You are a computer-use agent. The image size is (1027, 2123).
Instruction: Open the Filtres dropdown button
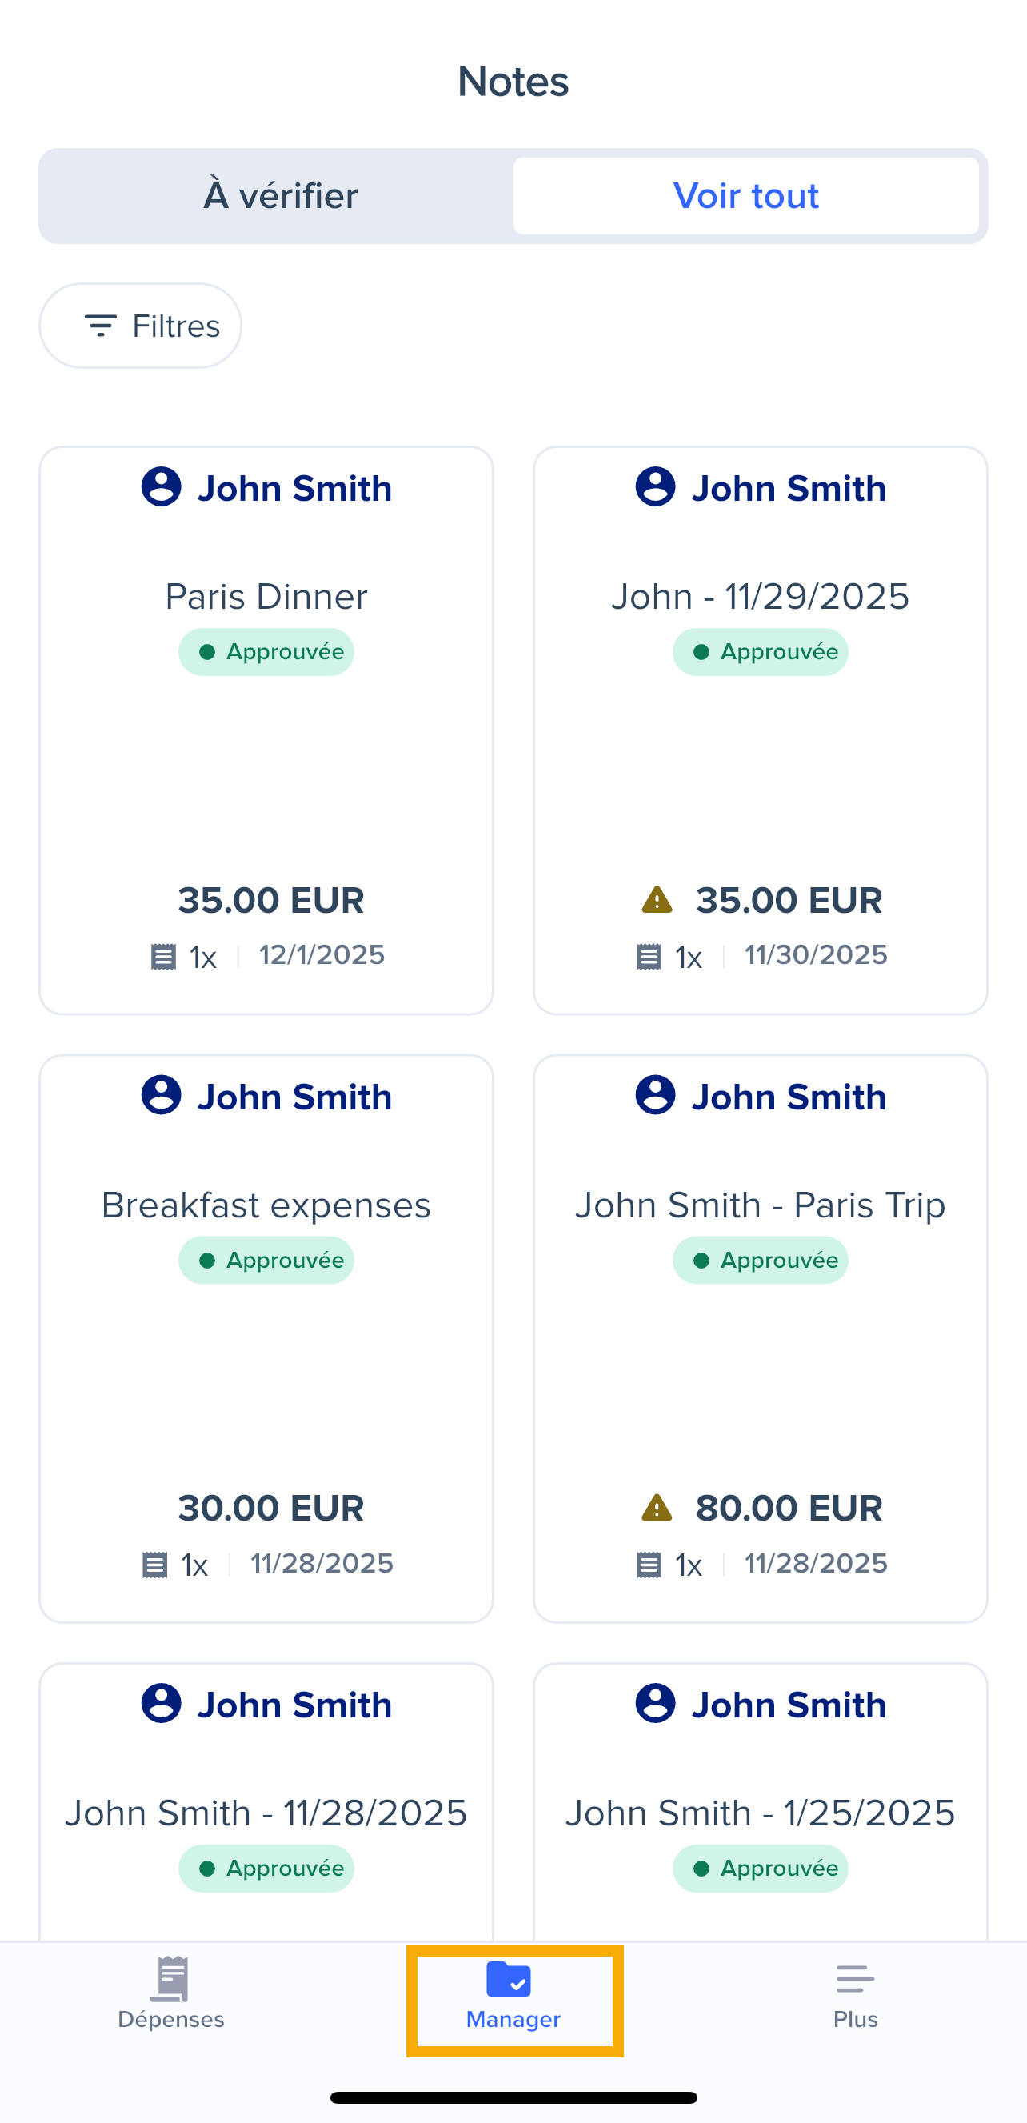point(141,326)
